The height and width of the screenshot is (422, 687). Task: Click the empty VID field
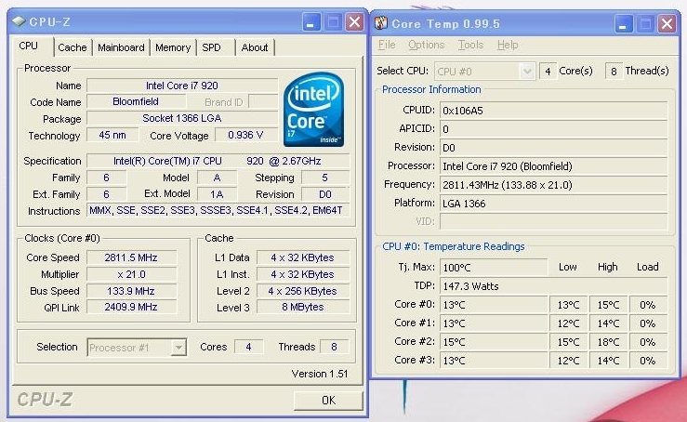[553, 222]
